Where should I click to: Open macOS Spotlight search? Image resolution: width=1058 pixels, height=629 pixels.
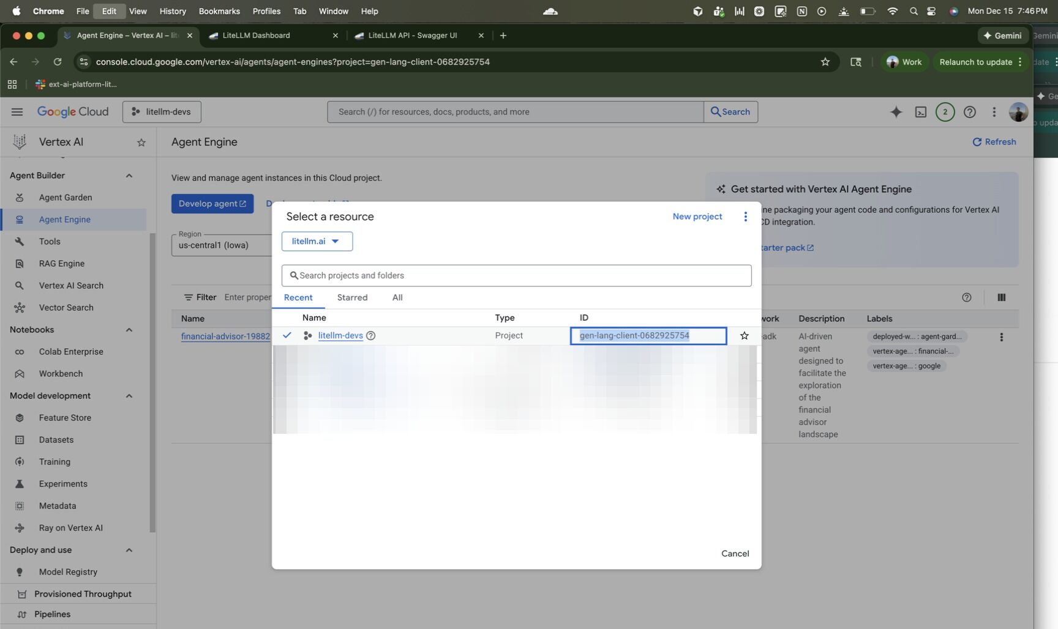pos(914,11)
